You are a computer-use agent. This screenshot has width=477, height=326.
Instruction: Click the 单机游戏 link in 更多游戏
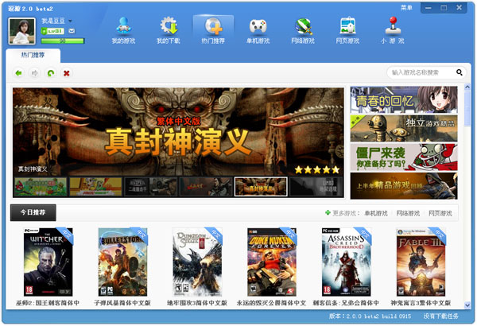pos(376,213)
